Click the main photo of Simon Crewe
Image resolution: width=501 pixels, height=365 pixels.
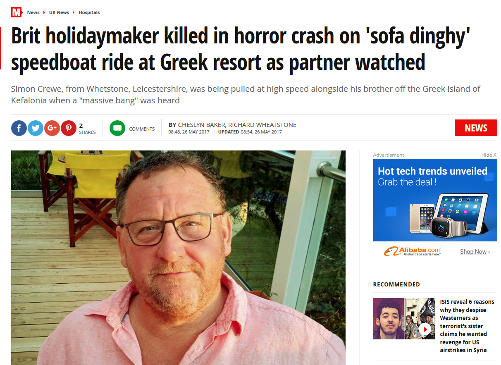[178, 258]
